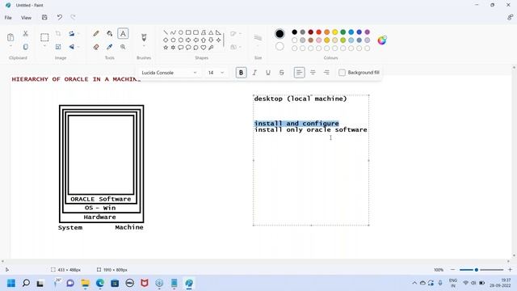This screenshot has width=517, height=291.
Task: Toggle Italic text formatting
Action: pyautogui.click(x=254, y=73)
